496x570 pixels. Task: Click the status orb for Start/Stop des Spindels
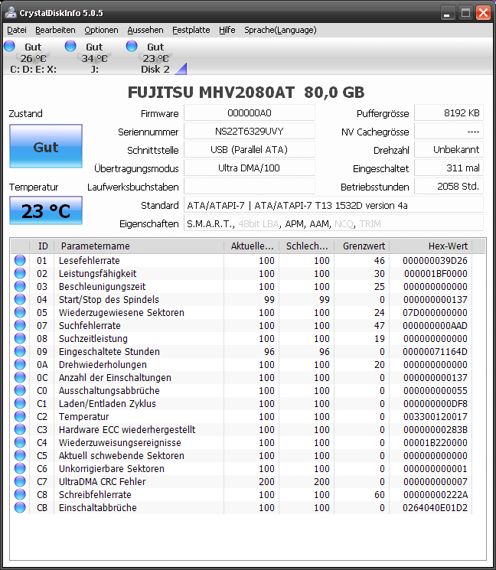20,300
